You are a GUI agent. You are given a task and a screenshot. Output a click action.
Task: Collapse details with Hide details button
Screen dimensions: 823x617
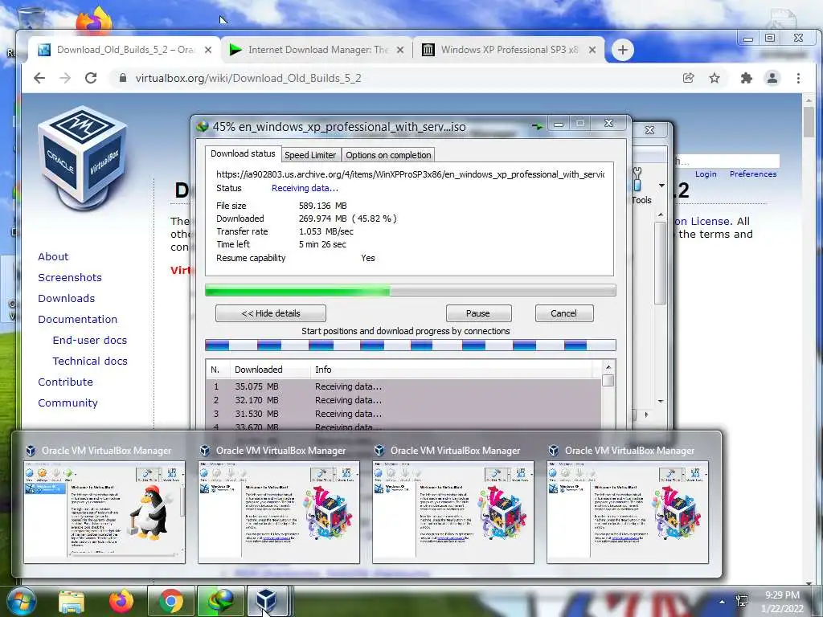point(271,313)
